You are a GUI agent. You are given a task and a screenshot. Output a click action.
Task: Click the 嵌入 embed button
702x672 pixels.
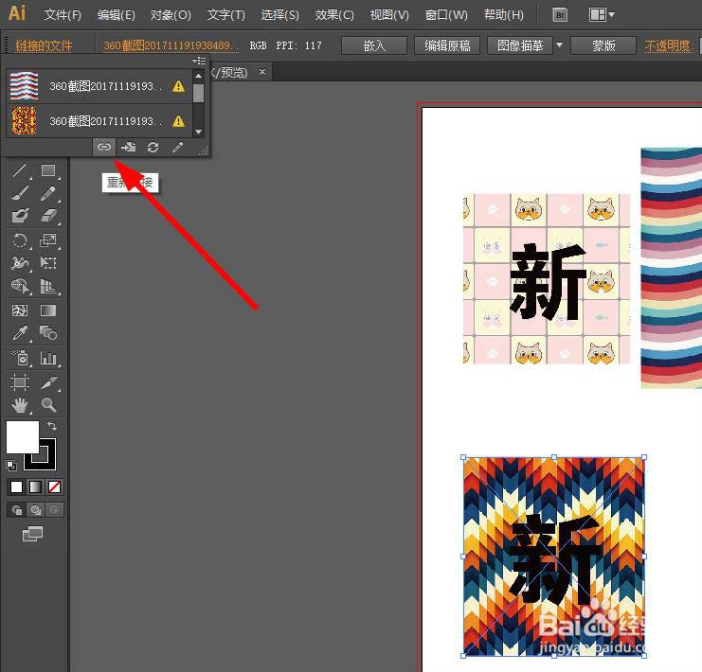(x=373, y=45)
